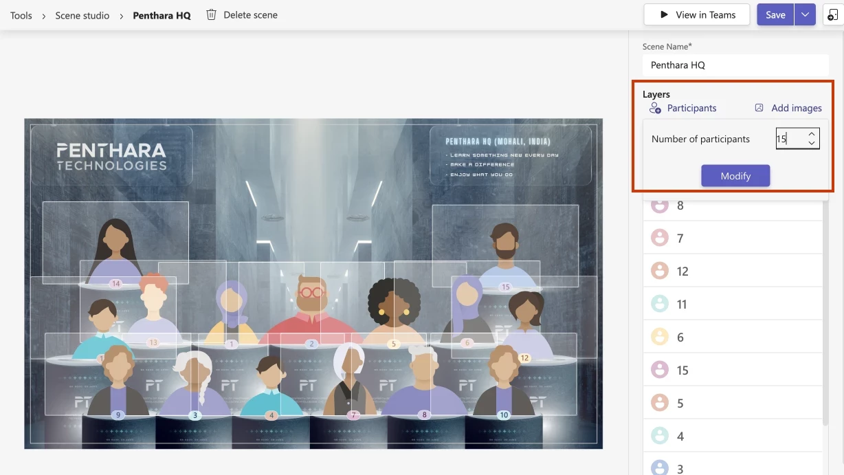
Task: Select the avatar icon of layer 11
Action: coord(660,304)
